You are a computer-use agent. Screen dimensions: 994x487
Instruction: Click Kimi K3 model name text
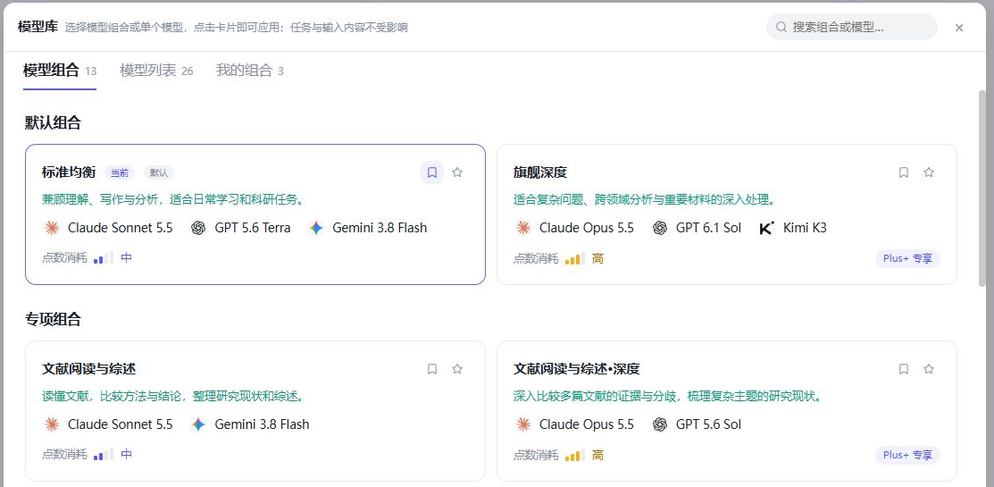[x=805, y=228]
